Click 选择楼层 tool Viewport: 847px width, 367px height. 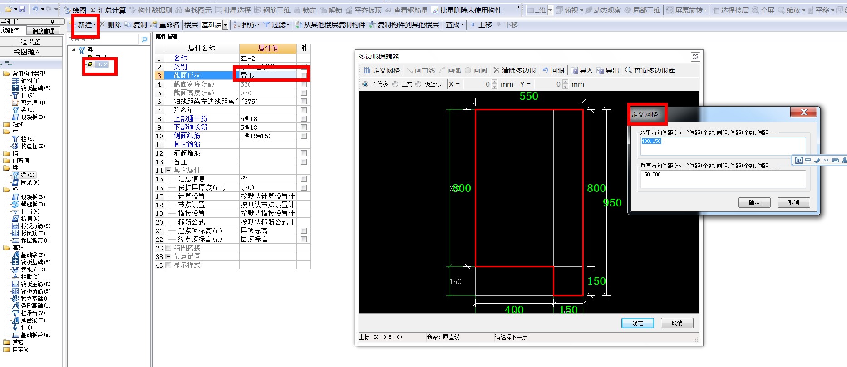[x=730, y=10]
